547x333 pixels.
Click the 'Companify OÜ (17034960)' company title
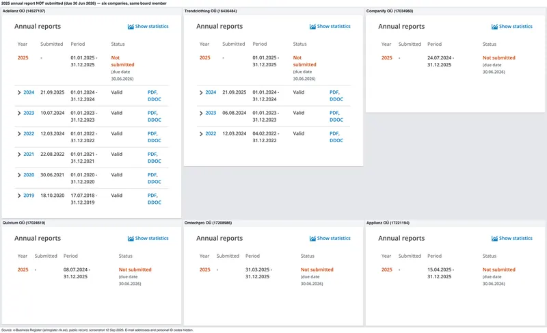click(390, 11)
